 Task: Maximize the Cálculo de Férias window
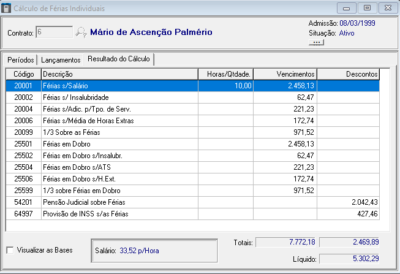click(x=367, y=9)
